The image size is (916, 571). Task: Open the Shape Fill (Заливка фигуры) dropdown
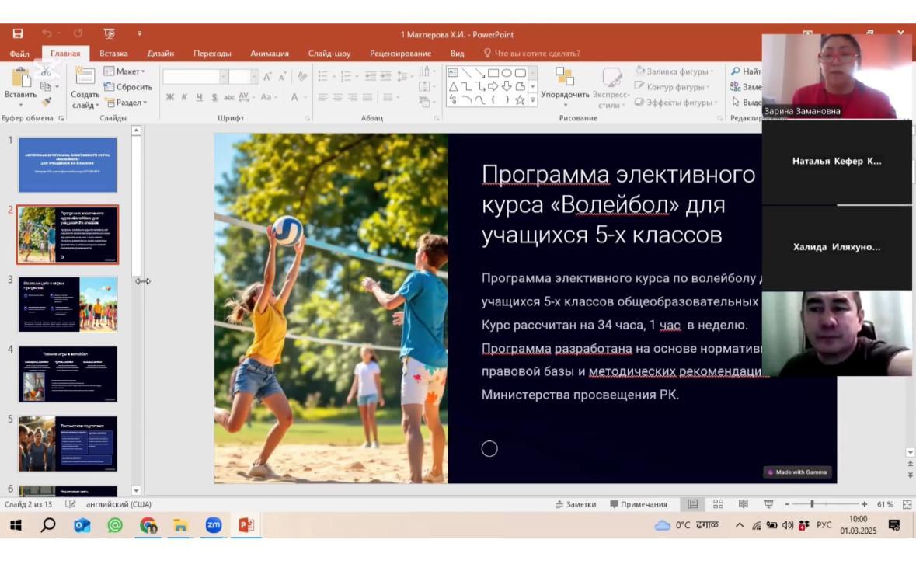[x=674, y=71]
